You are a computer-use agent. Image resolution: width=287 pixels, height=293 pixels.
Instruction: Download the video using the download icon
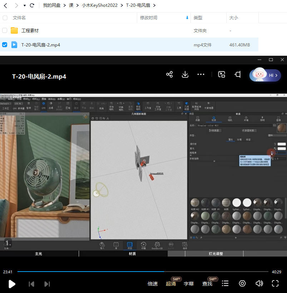pyautogui.click(x=185, y=74)
